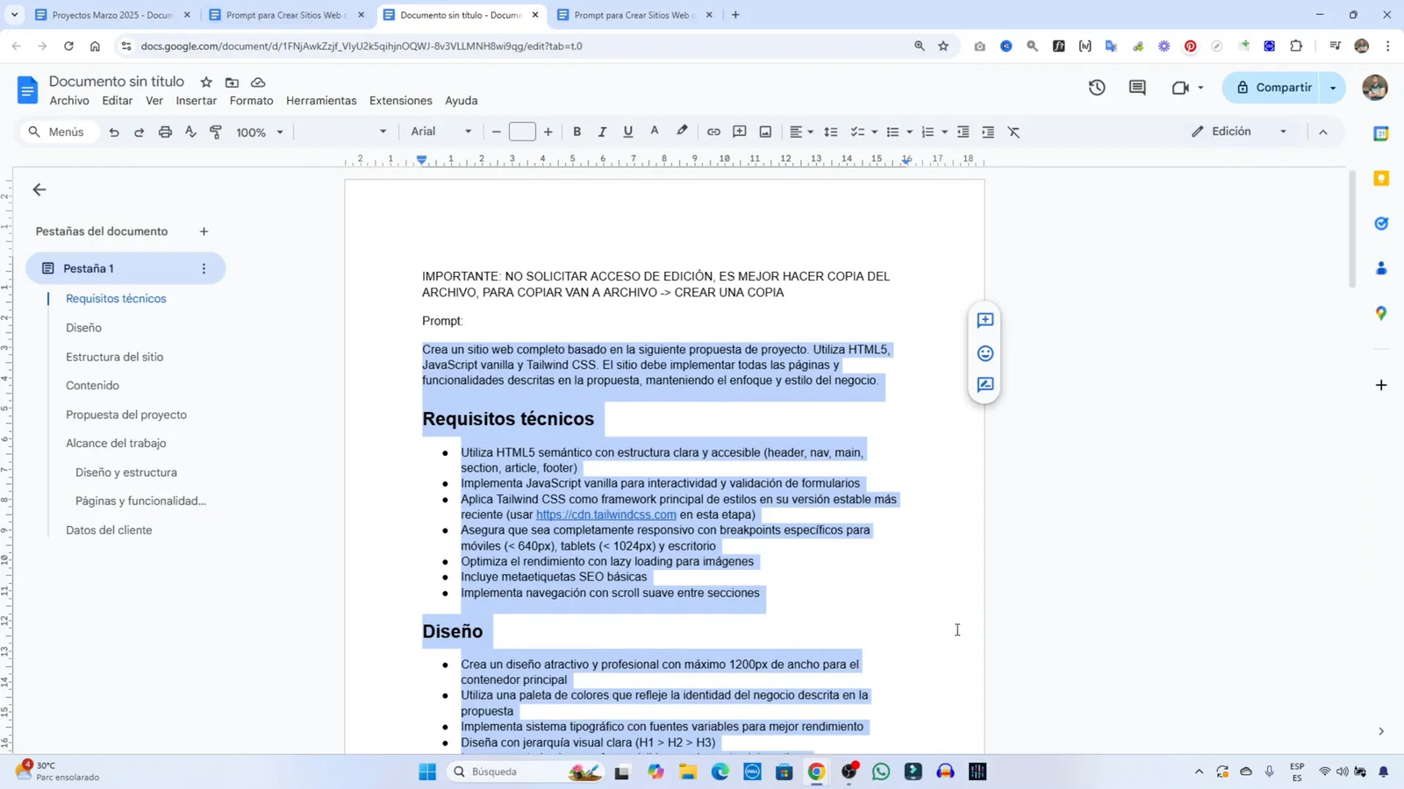This screenshot has height=789, width=1404.
Task: Insert a link using the toolbar icon
Action: click(x=713, y=131)
